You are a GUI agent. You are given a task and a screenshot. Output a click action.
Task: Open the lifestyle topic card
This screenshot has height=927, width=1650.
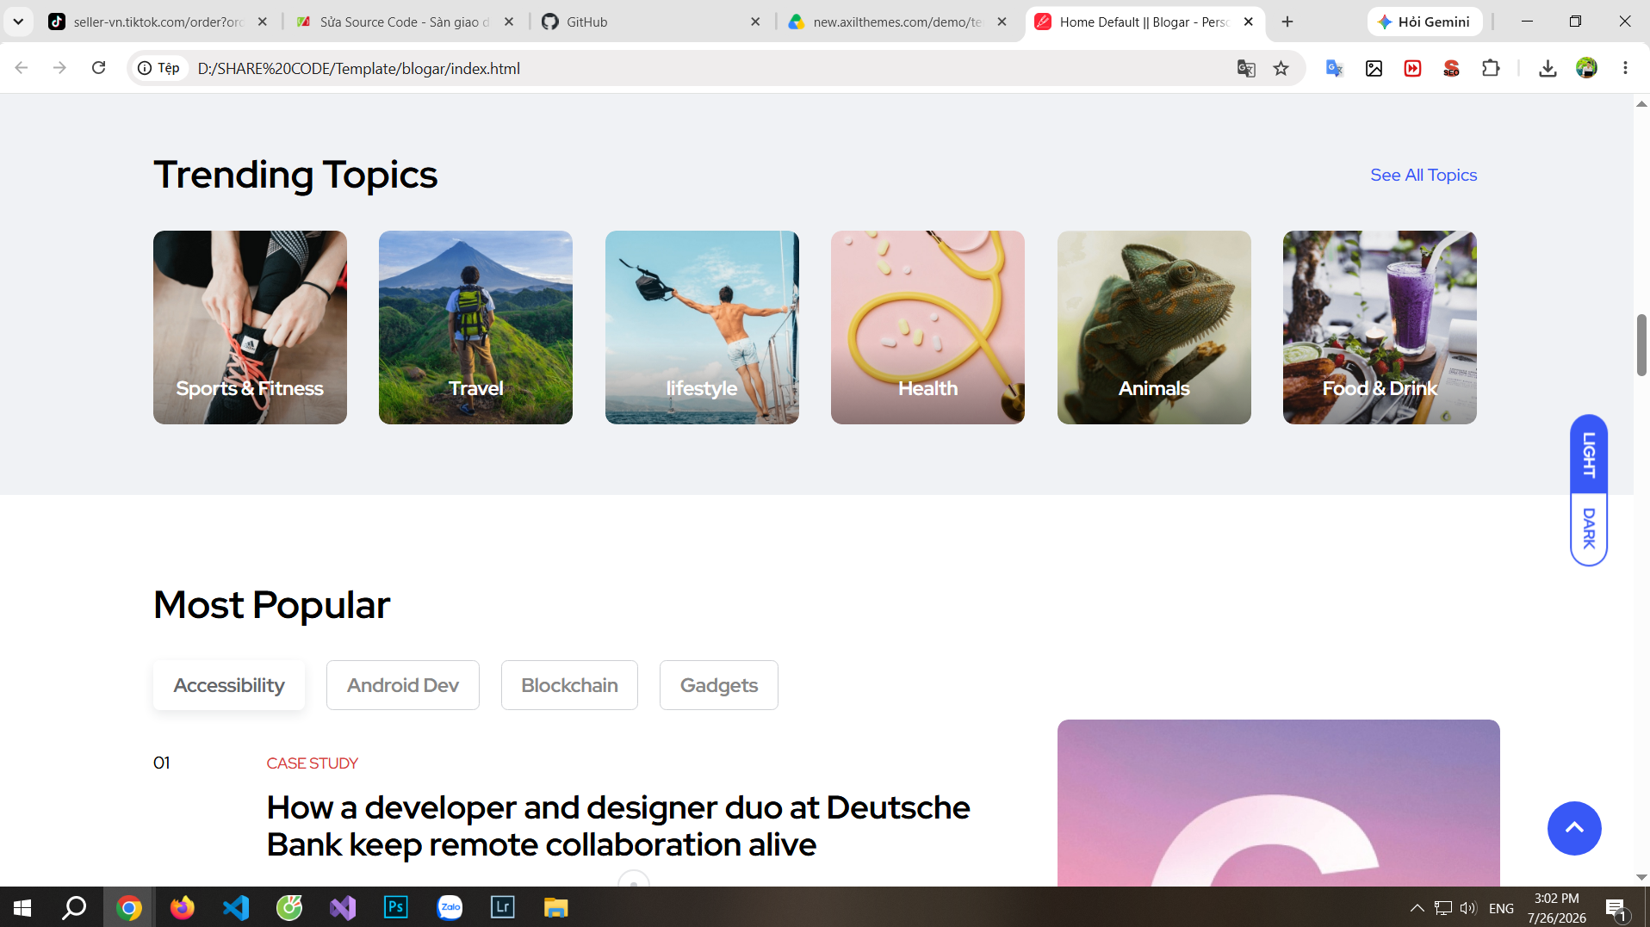[x=702, y=327]
